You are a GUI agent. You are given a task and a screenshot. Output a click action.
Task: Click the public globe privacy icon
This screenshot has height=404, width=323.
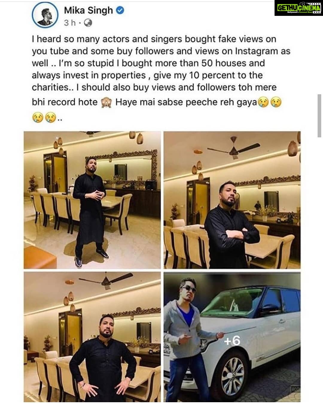pos(88,23)
